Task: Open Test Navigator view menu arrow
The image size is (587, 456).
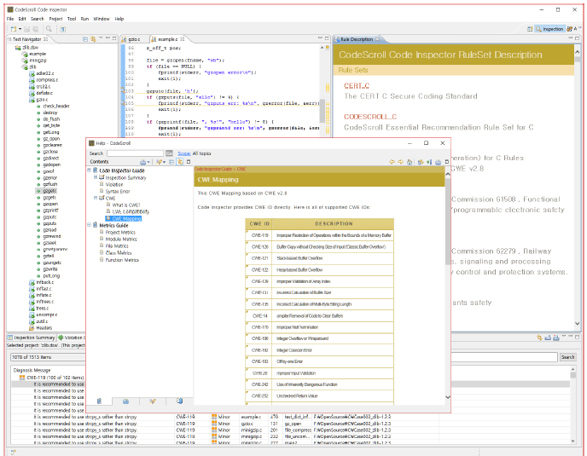Action: 101,38
